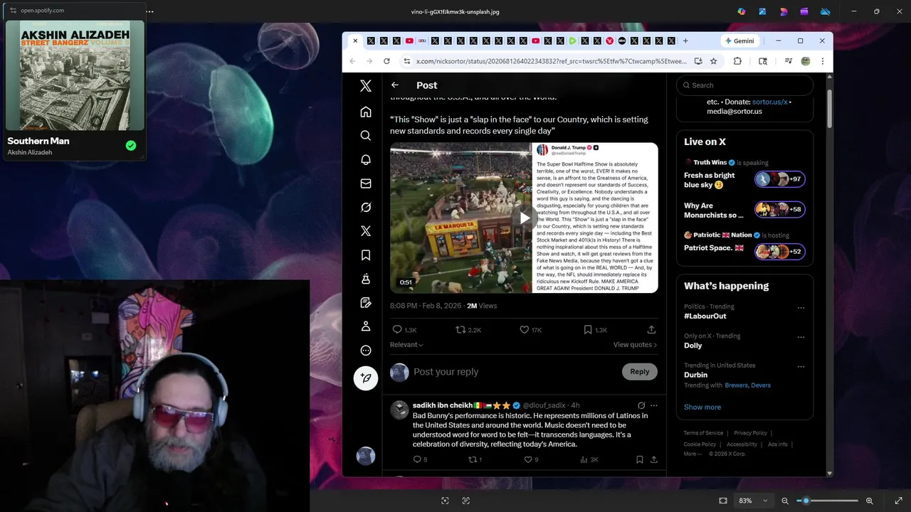Open sortor.us/x donate link

coord(770,102)
